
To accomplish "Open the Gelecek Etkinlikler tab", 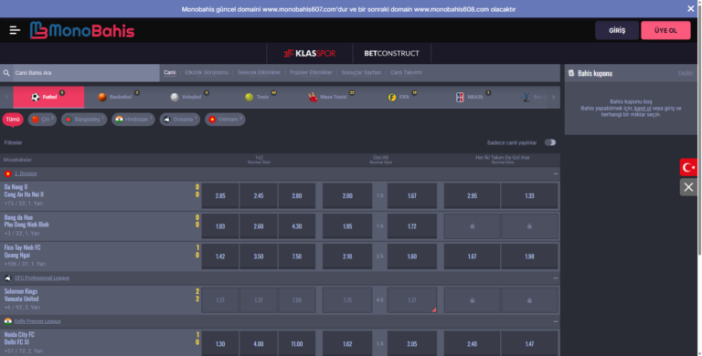I will [x=259, y=72].
